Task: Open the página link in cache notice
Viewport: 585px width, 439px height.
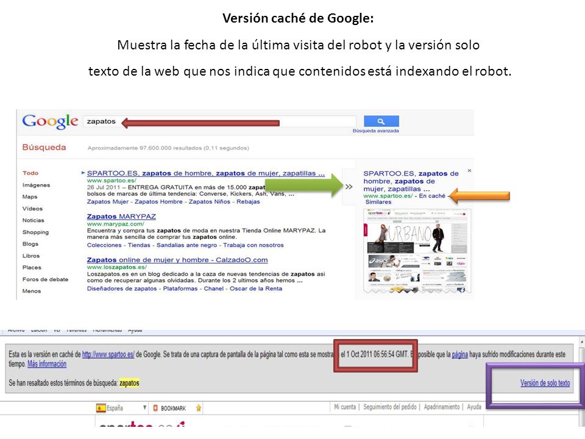Action: tap(459, 354)
